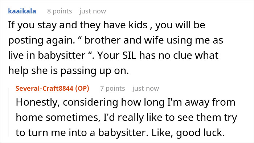Click 'posting again' in kaaikala's comment
This screenshot has width=254, height=143.
point(42,40)
